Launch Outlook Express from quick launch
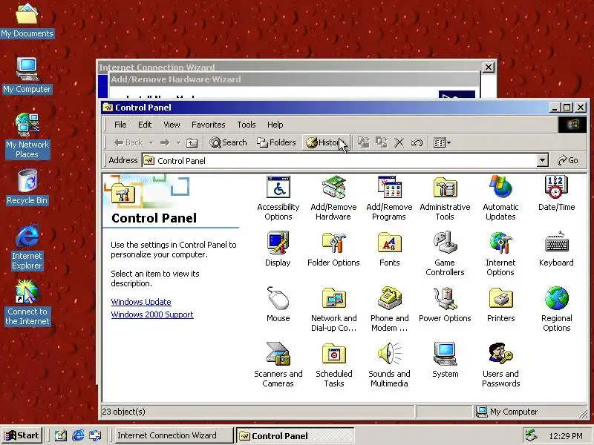The image size is (594, 445). click(95, 435)
